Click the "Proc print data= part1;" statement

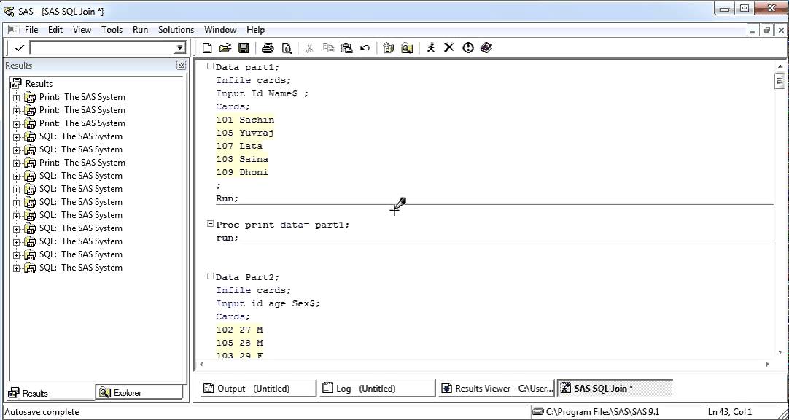[282, 225]
